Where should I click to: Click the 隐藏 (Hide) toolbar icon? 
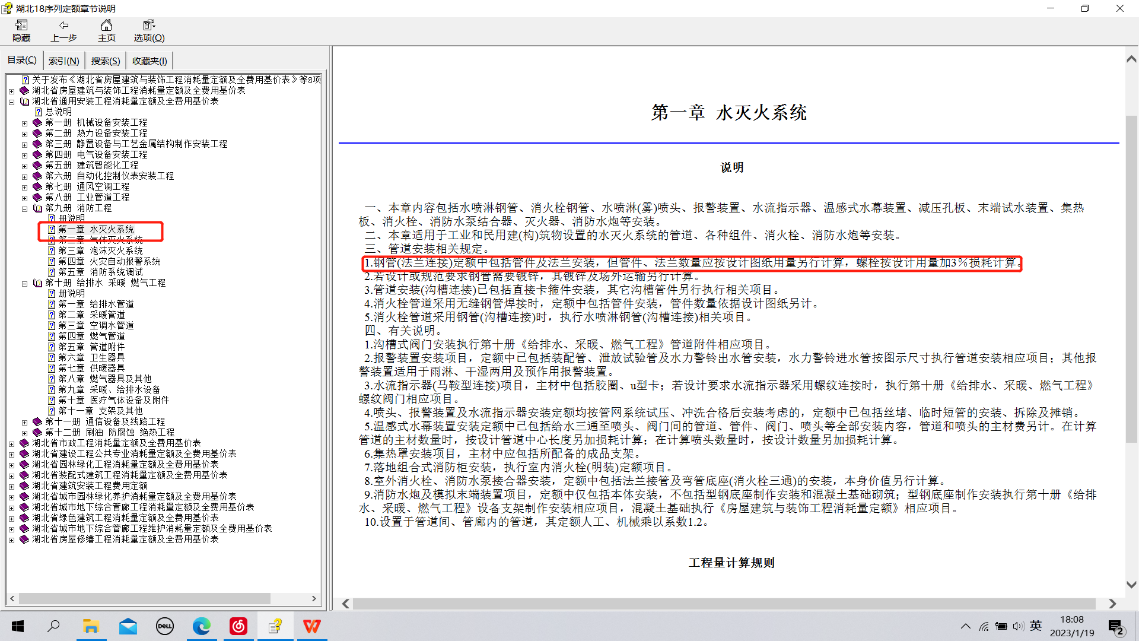click(x=21, y=25)
